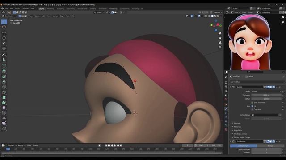Select the Edge Slide tool

click(4, 113)
